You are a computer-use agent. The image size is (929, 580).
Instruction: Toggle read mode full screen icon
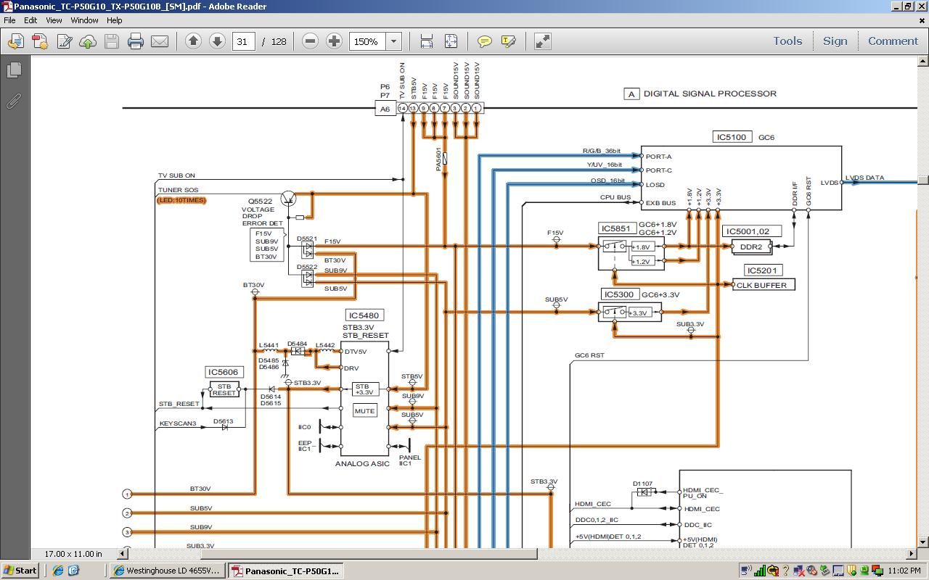542,41
